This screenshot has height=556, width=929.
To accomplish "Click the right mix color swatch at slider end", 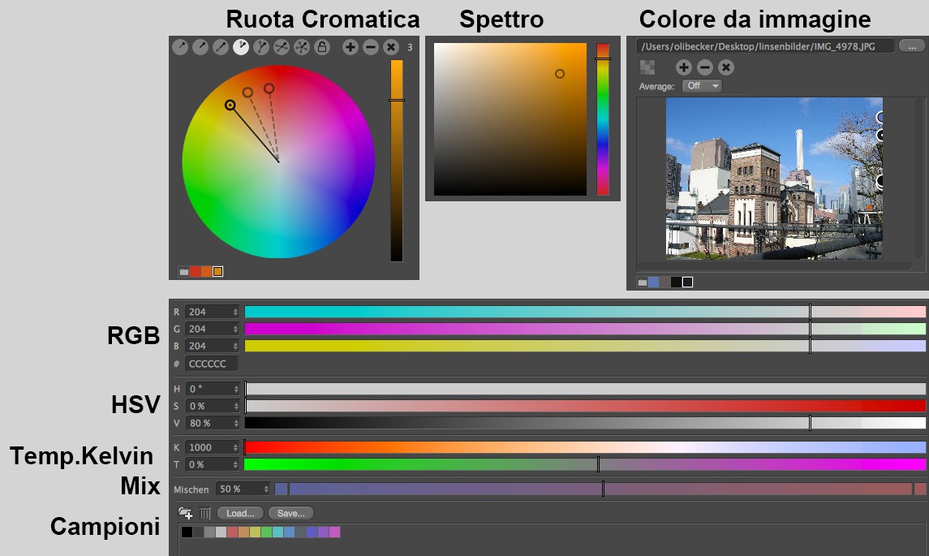I will [x=919, y=489].
